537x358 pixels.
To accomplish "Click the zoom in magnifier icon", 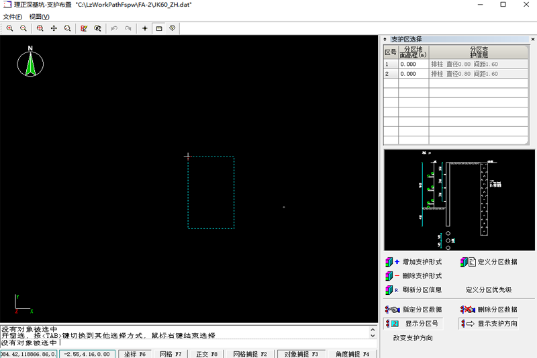I will (x=9, y=28).
